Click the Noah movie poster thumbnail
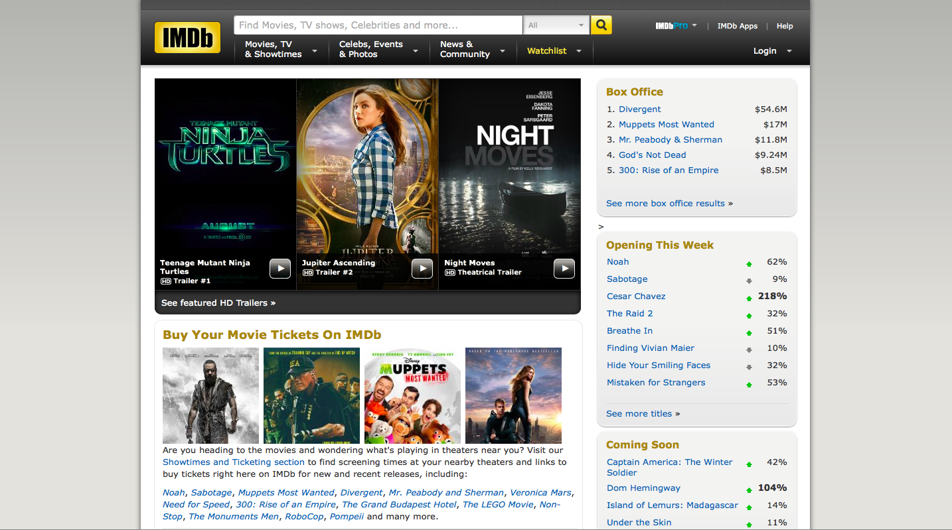 (210, 395)
